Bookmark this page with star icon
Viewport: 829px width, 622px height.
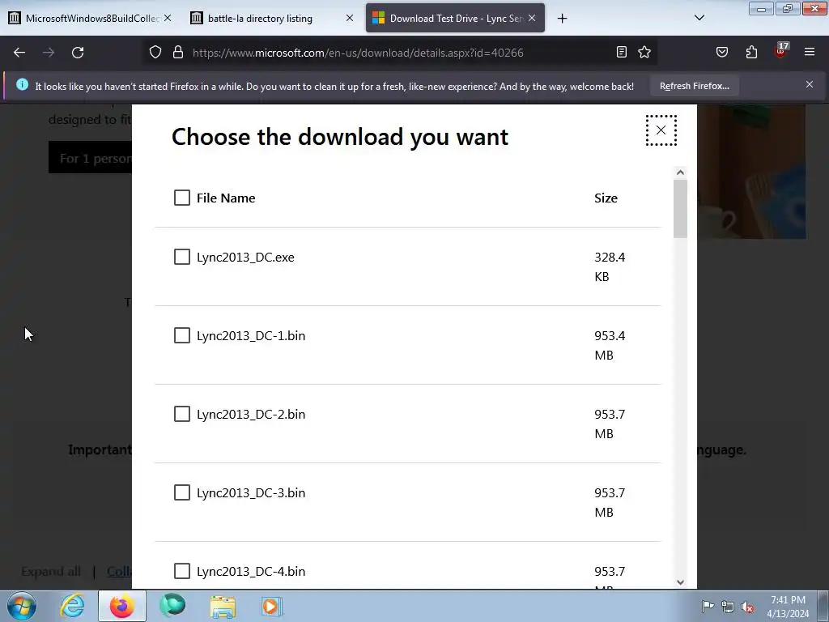[x=644, y=53]
